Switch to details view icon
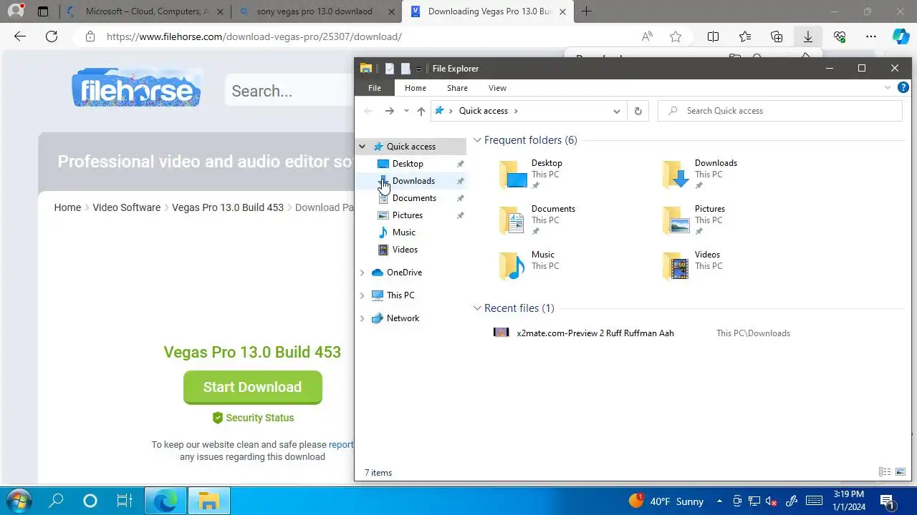Image resolution: width=917 pixels, height=515 pixels. click(x=885, y=472)
